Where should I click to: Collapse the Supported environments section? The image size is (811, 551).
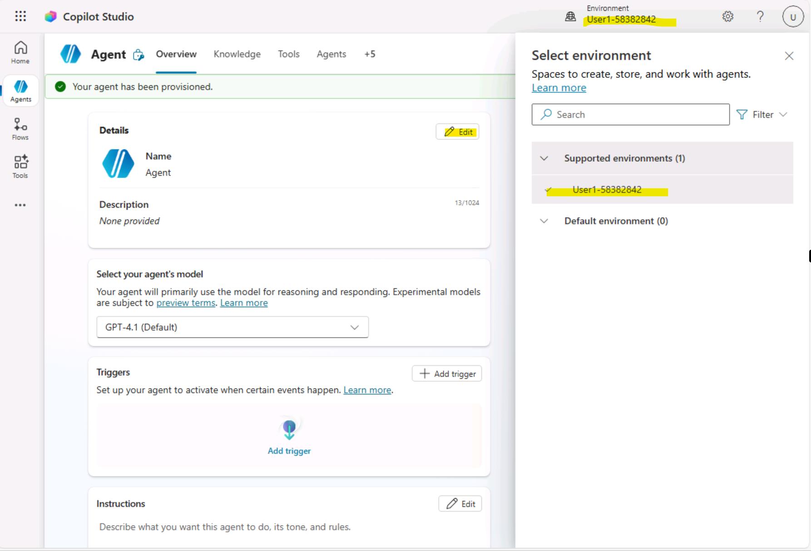click(x=544, y=159)
